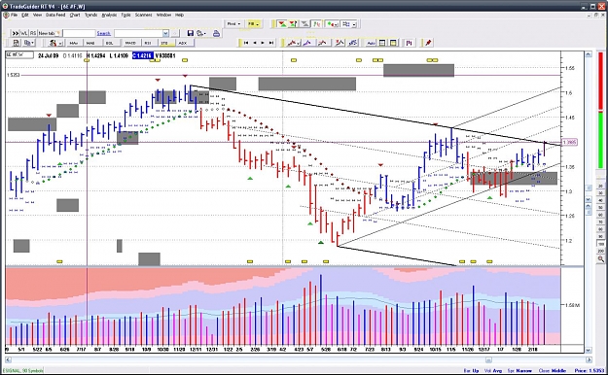Open the copy icon dropdown in the indicator toolbar
The height and width of the screenshot is (375, 608).
(x=29, y=43)
